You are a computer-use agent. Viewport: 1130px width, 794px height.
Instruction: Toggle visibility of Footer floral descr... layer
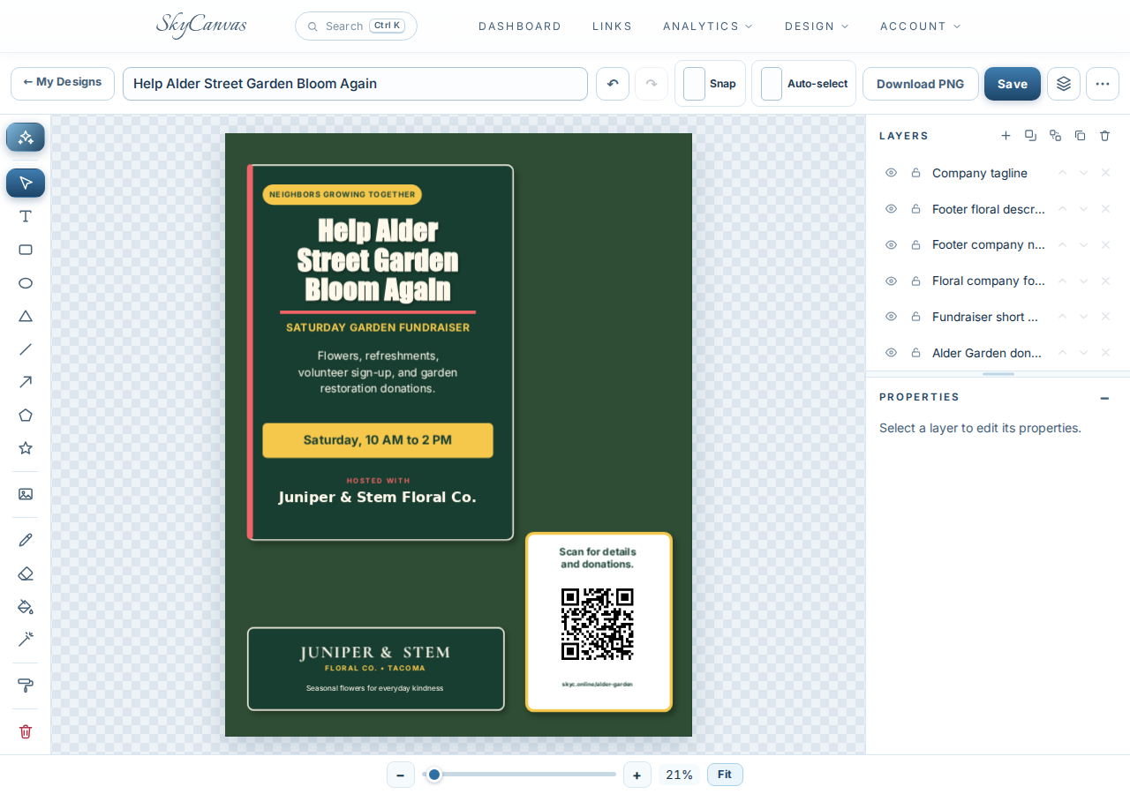click(x=892, y=209)
